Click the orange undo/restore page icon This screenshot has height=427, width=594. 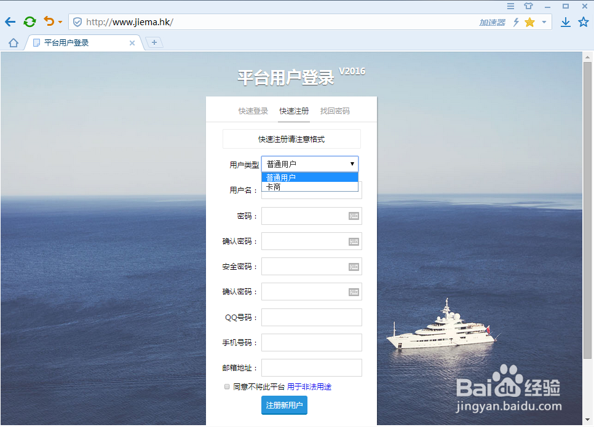coord(49,22)
